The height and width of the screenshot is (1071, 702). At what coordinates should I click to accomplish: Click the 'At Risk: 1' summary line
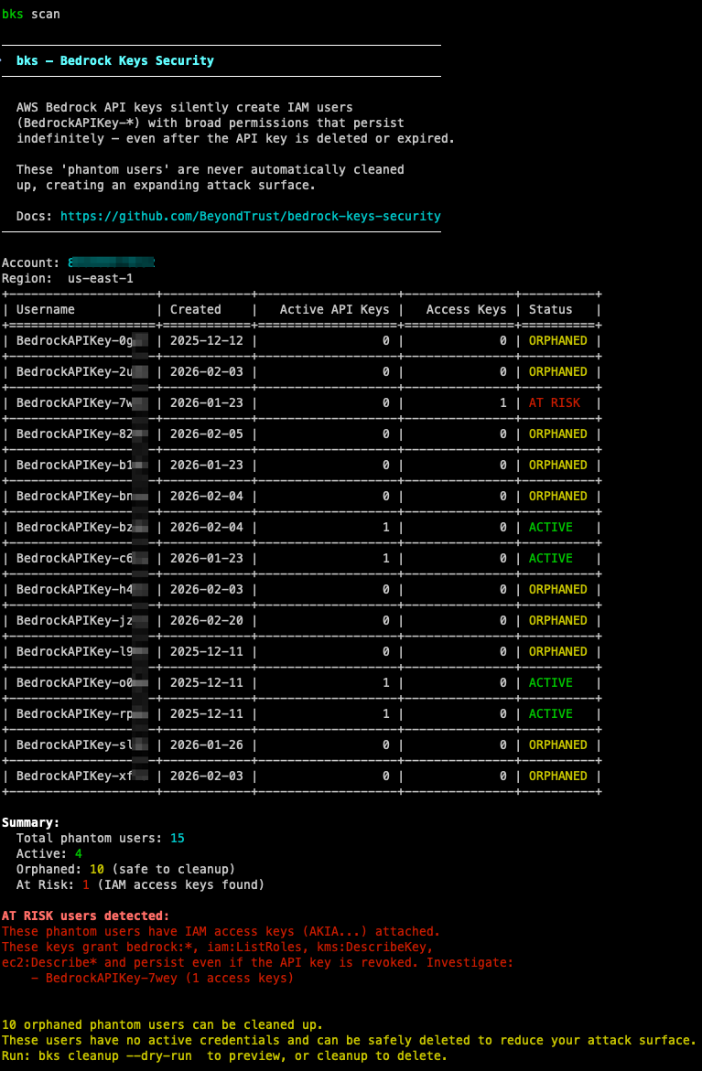140,885
